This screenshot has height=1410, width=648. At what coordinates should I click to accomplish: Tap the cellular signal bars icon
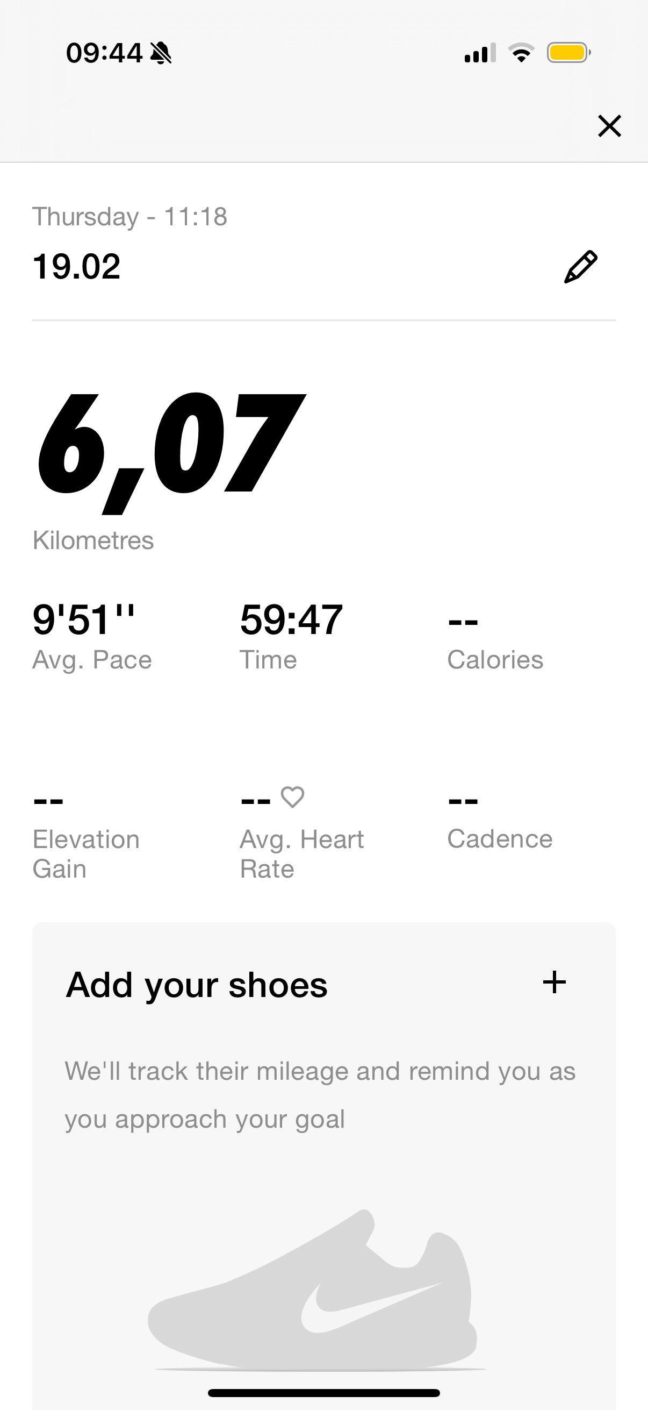[x=480, y=53]
